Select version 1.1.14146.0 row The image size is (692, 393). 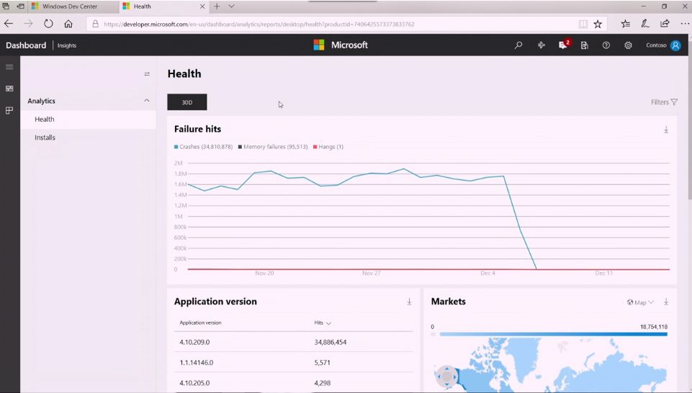pyautogui.click(x=294, y=363)
